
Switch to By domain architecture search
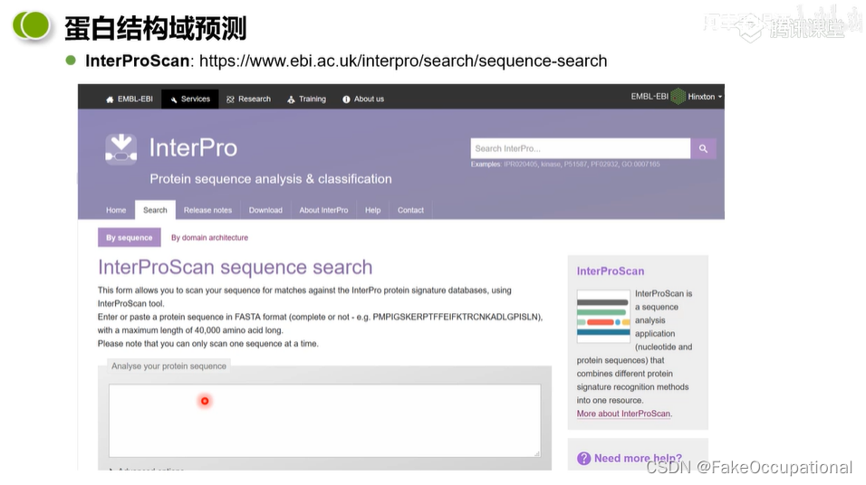click(209, 238)
